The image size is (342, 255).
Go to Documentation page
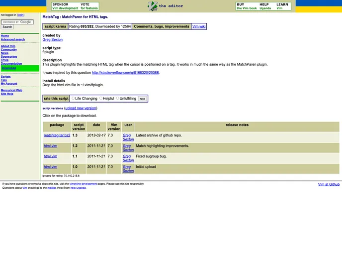click(x=11, y=63)
